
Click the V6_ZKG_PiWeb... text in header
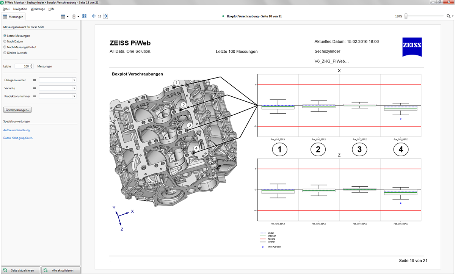click(x=332, y=61)
